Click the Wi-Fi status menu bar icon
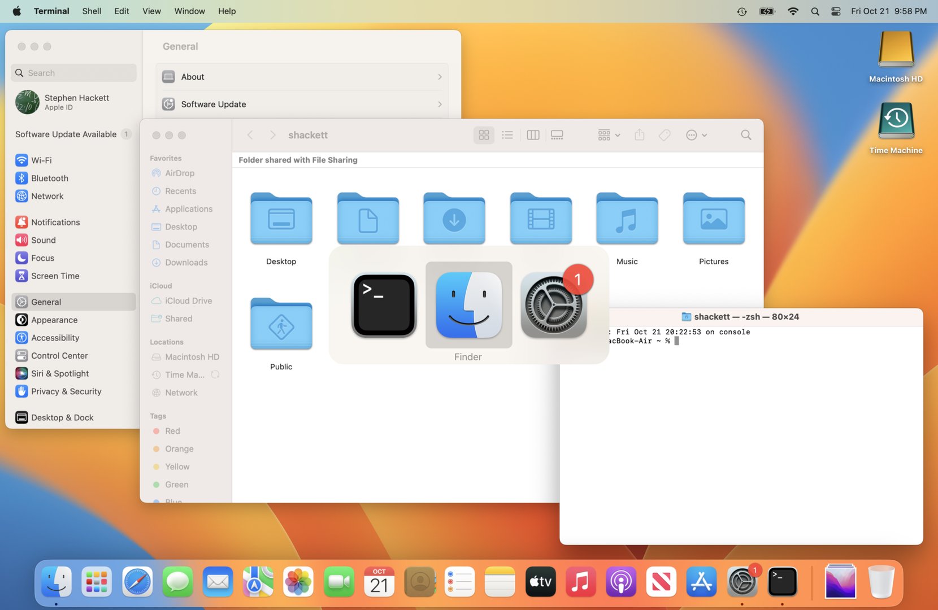Image resolution: width=938 pixels, height=610 pixels. pos(793,11)
